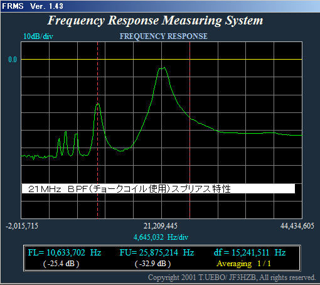Click the FREQUENCY RESPONSE graph title
This screenshot has height=285, width=320.
[x=164, y=36]
